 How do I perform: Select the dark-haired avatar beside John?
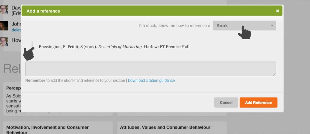4,26
